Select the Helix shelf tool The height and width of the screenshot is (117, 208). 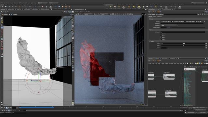coord(69,7)
